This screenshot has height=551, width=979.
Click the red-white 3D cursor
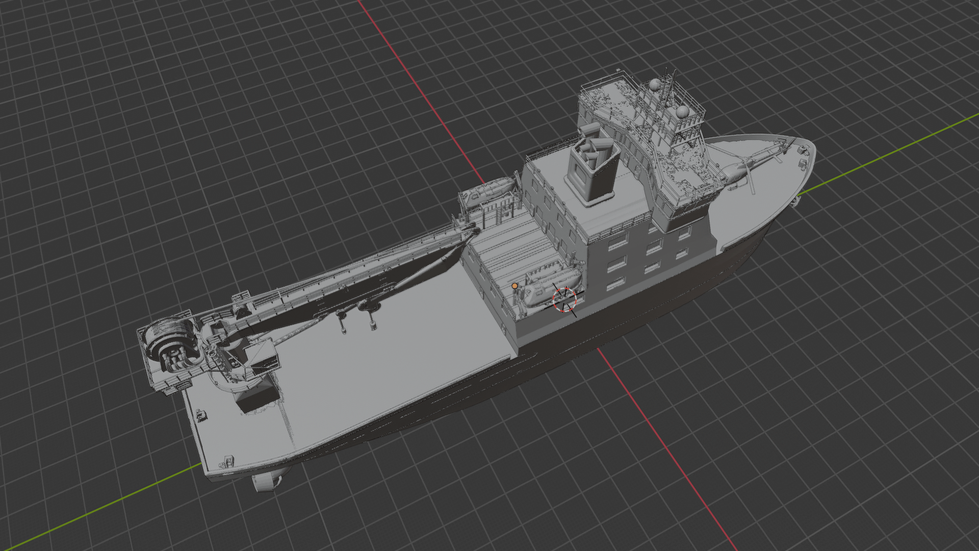click(564, 299)
